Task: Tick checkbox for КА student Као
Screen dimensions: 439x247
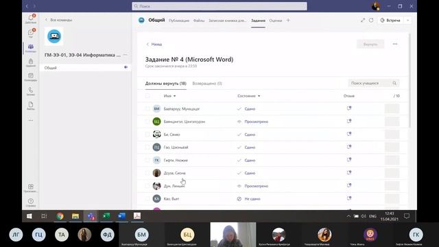Action: tap(147, 199)
